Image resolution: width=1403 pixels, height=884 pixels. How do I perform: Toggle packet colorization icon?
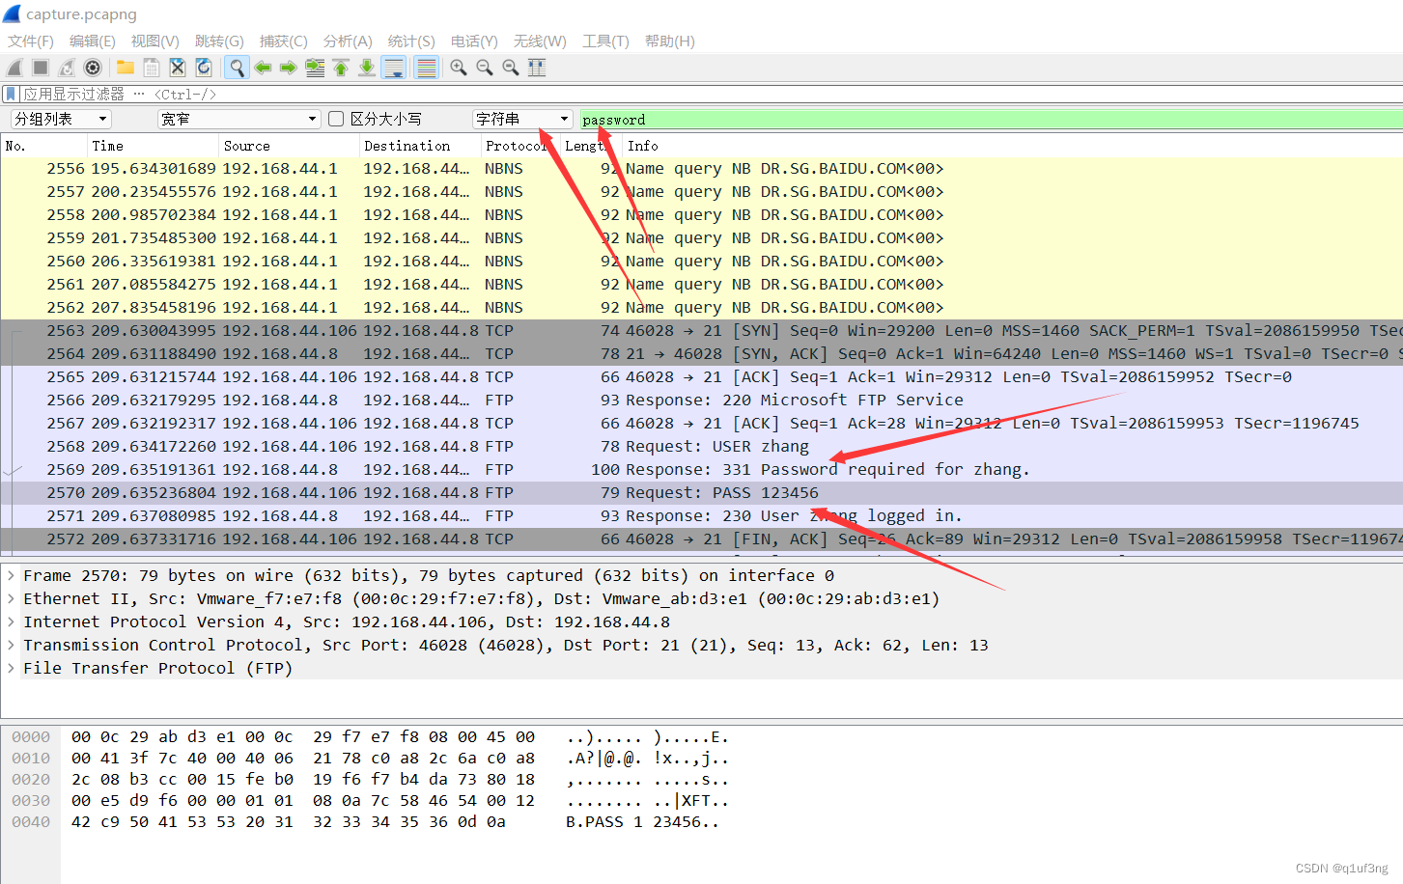tap(426, 68)
